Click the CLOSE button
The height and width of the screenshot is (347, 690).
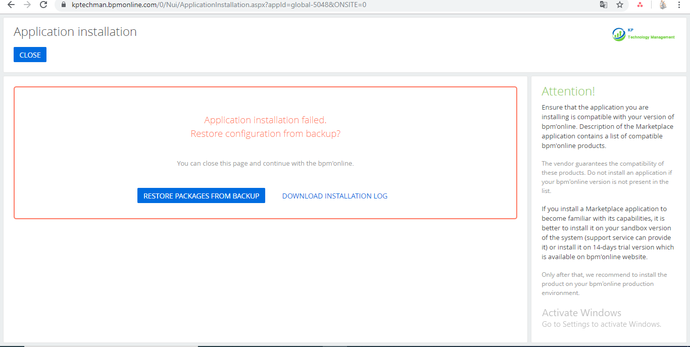30,55
